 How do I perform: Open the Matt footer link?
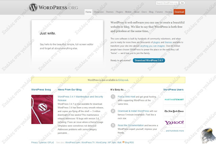(x=119, y=143)
